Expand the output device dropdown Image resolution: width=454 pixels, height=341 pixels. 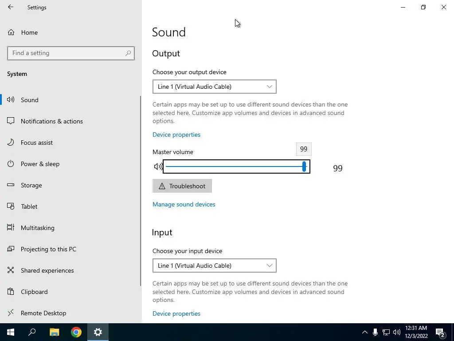[x=214, y=87]
